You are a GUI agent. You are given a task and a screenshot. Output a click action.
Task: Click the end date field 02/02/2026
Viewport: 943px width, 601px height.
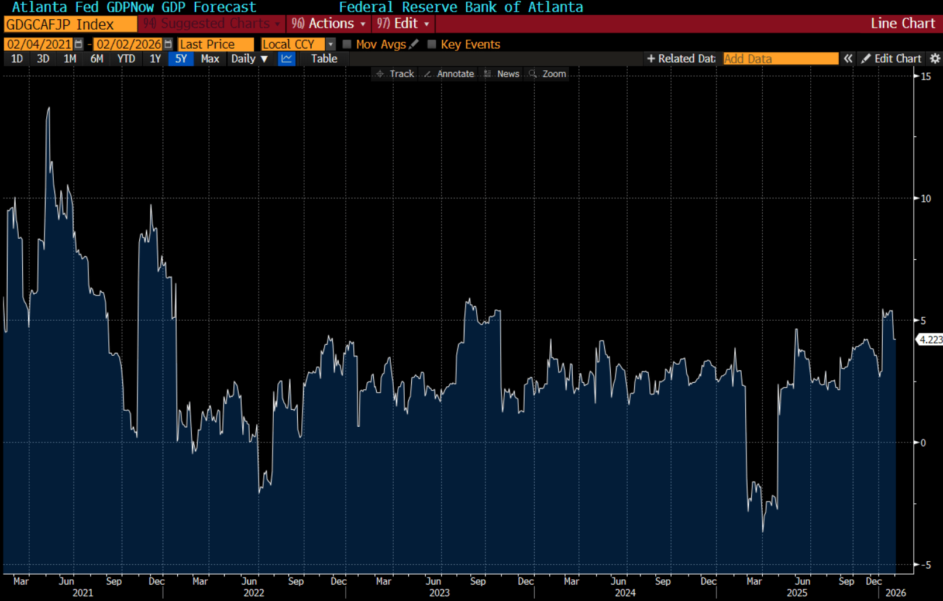pyautogui.click(x=129, y=44)
